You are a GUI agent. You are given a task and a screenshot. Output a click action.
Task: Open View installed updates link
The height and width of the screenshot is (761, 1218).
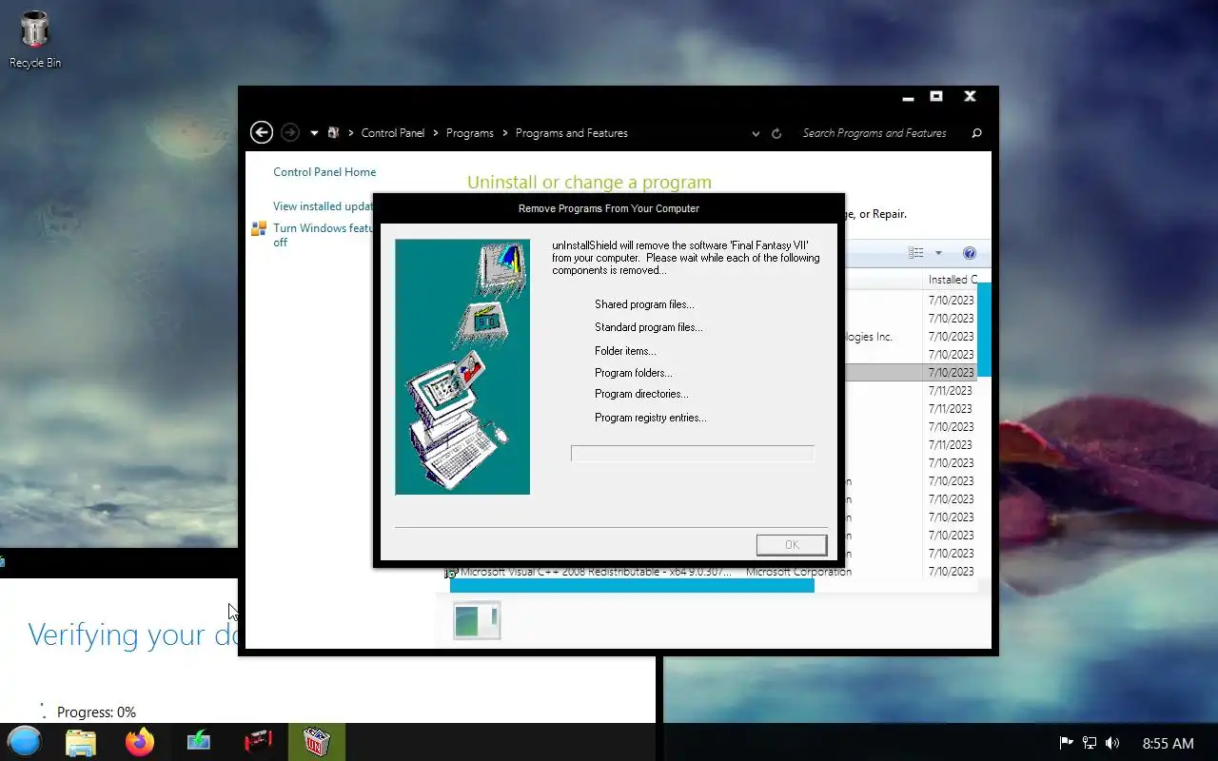[x=323, y=206]
